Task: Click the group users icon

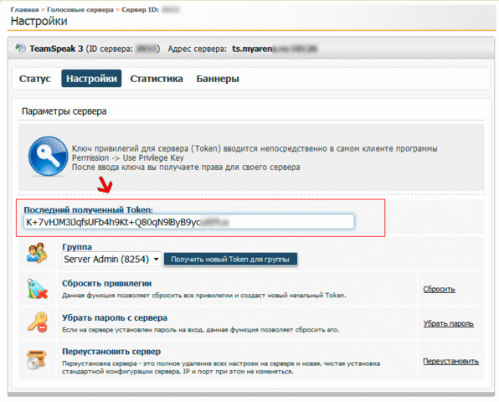Action: tap(37, 253)
